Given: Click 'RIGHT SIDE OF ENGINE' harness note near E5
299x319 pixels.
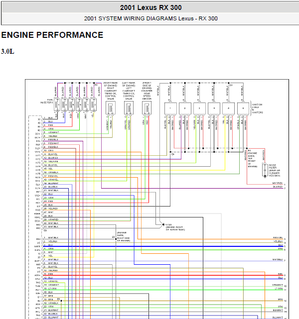Looking at the screenshot, I should pos(124,239).
